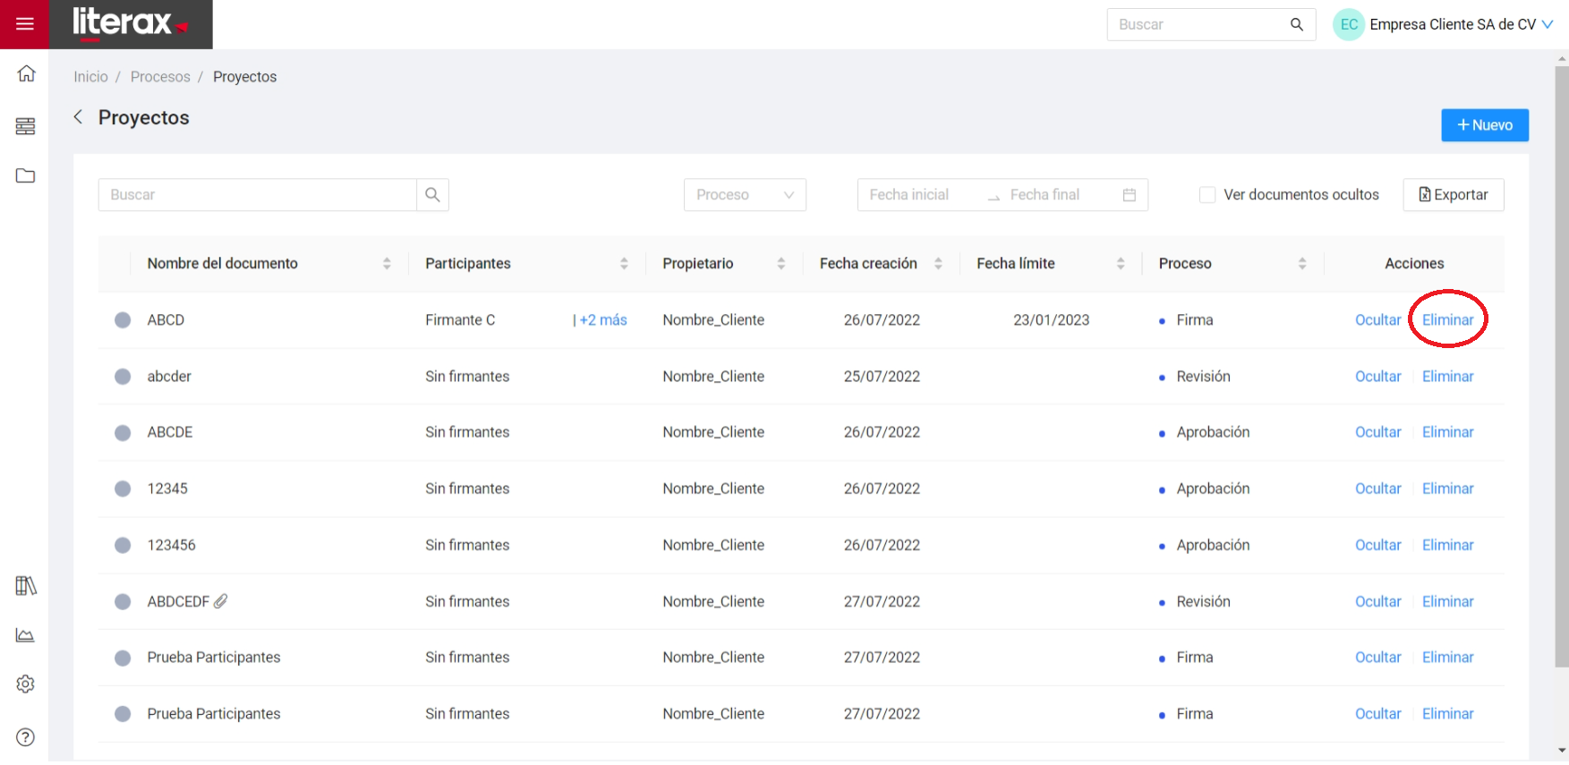1569x765 pixels.
Task: Click the Proyectos breadcrumb text
Action: (244, 77)
